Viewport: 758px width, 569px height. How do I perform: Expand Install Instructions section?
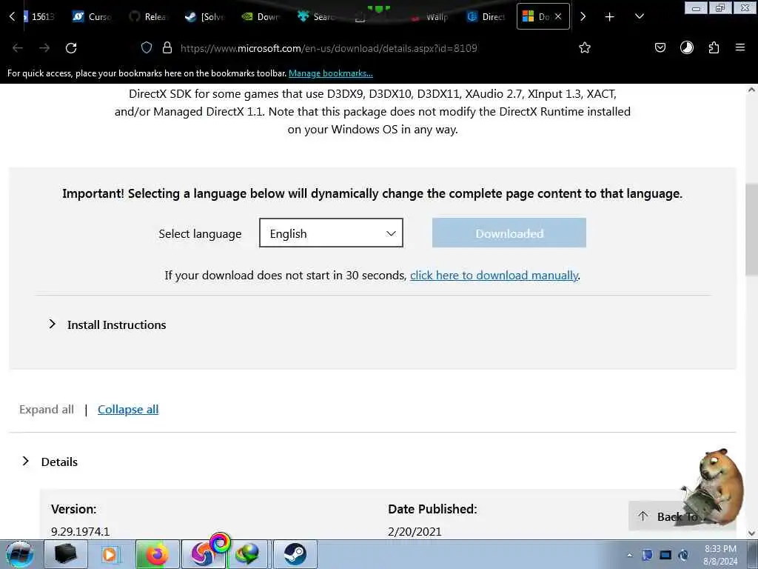tap(107, 325)
